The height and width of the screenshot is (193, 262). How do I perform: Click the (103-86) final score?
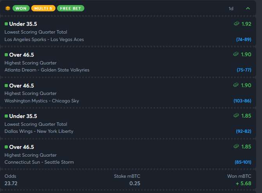(x=242, y=101)
